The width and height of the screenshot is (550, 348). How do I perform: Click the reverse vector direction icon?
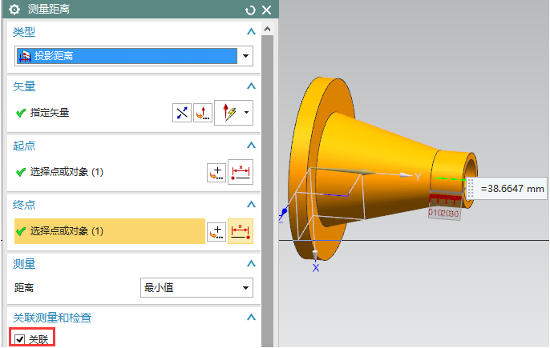(182, 113)
